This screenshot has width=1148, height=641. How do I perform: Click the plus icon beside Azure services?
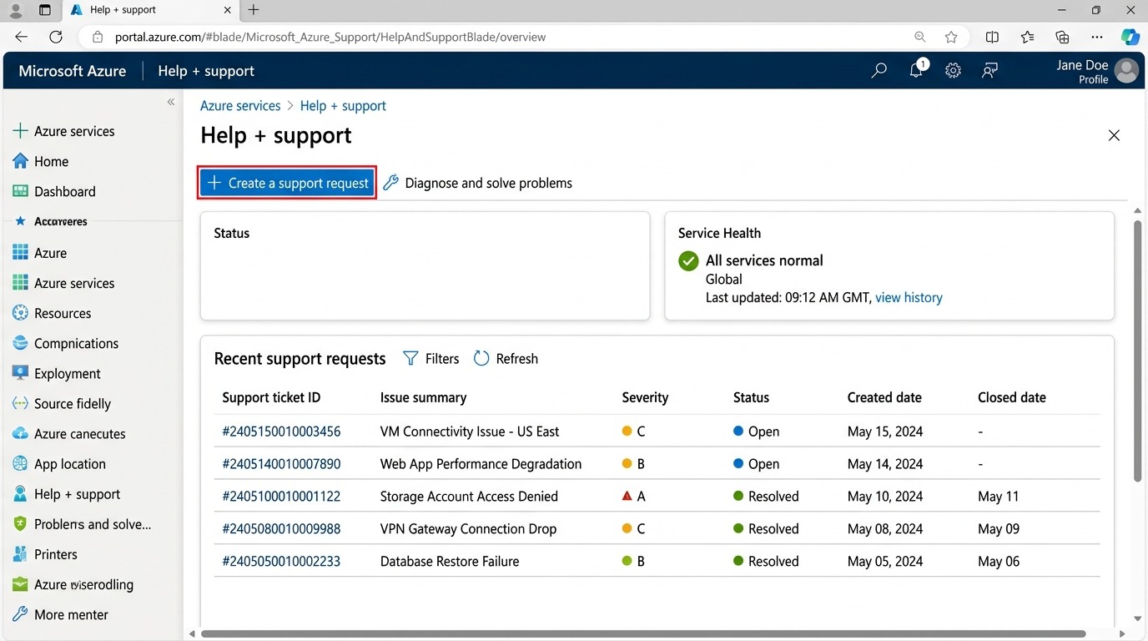point(21,131)
